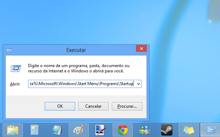Click the Executar title text
Image resolution: width=220 pixels, height=137 pixels.
(76, 50)
